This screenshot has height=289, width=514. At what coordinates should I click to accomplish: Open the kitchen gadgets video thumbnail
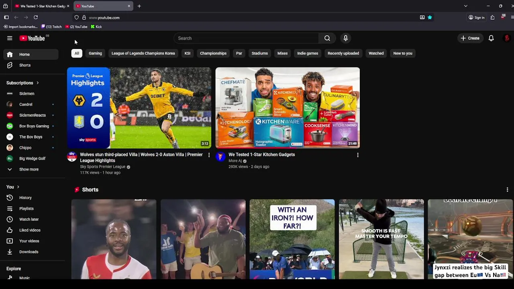coord(288,108)
